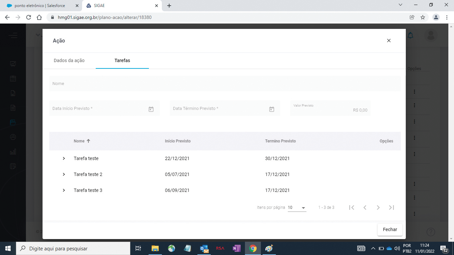Open the Chrome three-dot menu
Screen dimensions: 454x255
tap(447, 17)
